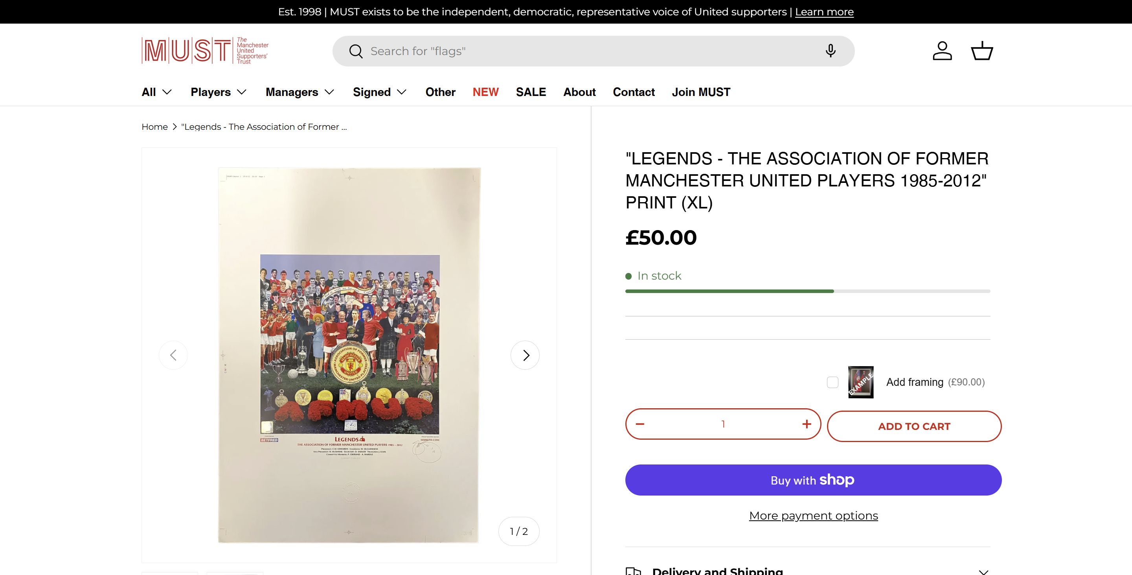
Task: Click the search magnifier icon
Action: coord(355,52)
